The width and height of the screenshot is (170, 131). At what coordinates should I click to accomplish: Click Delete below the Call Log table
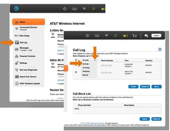click(x=133, y=87)
